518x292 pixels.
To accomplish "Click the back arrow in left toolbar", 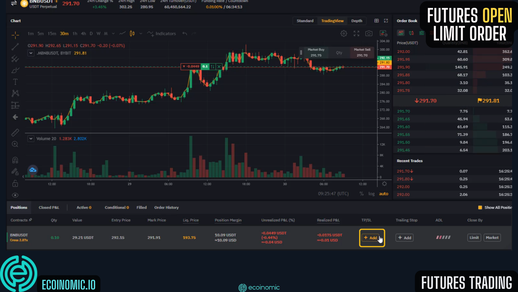I will (15, 117).
